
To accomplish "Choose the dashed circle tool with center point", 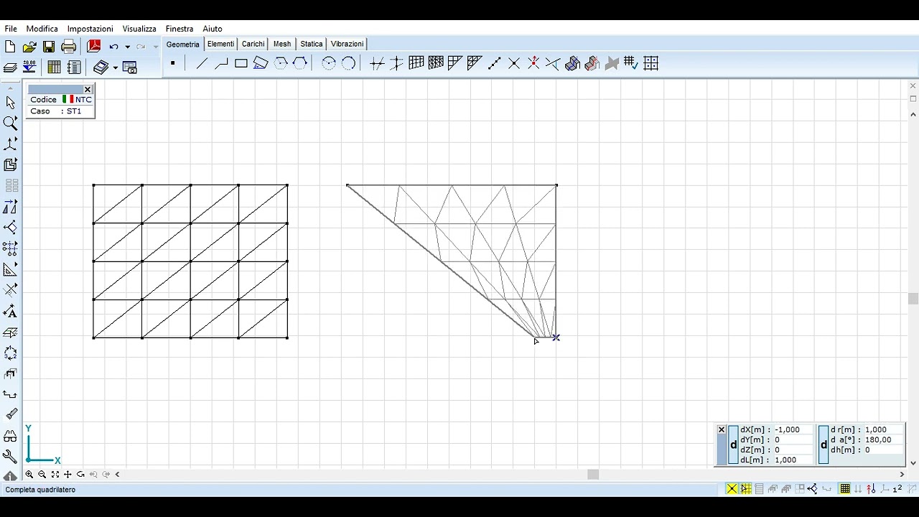I will point(329,63).
